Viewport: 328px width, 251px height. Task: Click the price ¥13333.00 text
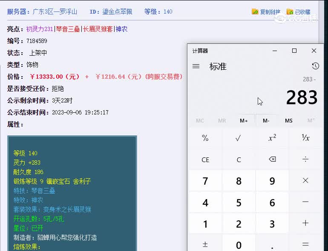point(55,77)
